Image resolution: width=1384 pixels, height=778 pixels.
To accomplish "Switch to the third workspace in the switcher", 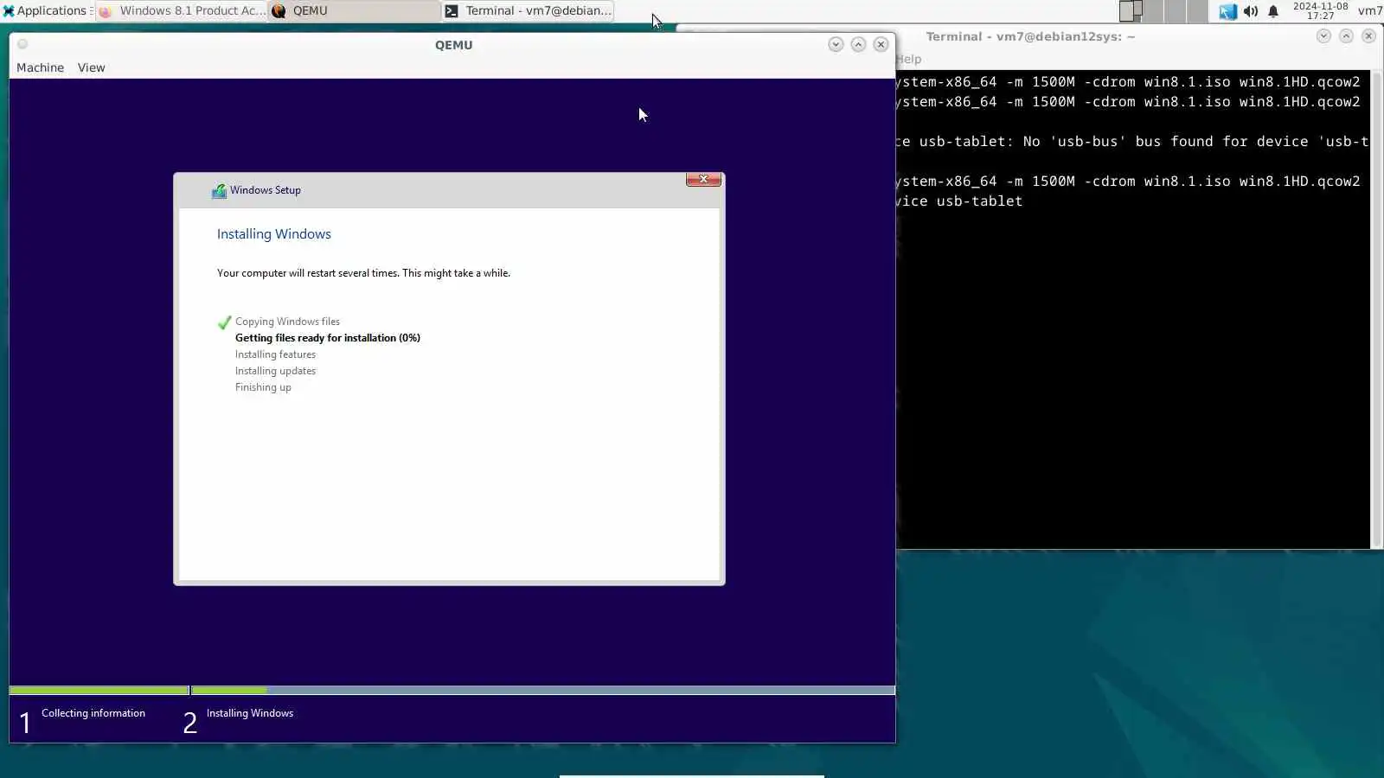I will pyautogui.click(x=1176, y=10).
